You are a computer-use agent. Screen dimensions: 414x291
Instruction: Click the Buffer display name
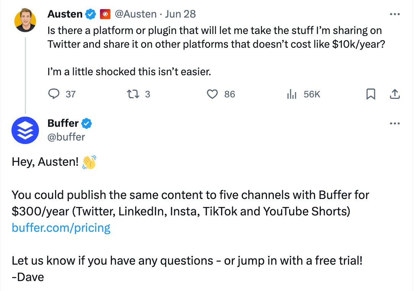(63, 123)
